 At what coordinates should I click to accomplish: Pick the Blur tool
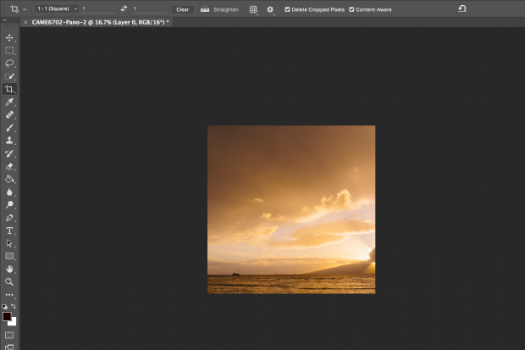tap(9, 192)
